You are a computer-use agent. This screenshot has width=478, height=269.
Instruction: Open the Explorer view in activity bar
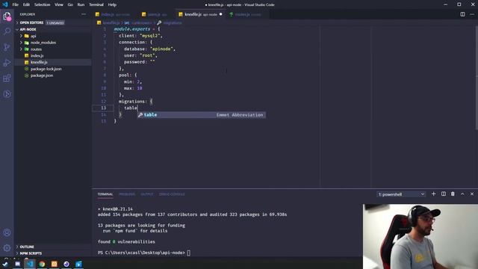pyautogui.click(x=7, y=16)
